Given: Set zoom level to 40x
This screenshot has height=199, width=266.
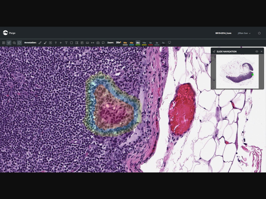Looking at the screenshot, I should 131,43.
